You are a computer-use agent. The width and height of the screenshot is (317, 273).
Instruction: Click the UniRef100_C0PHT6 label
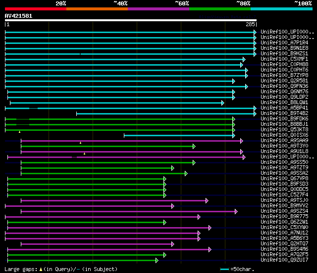click(284, 70)
